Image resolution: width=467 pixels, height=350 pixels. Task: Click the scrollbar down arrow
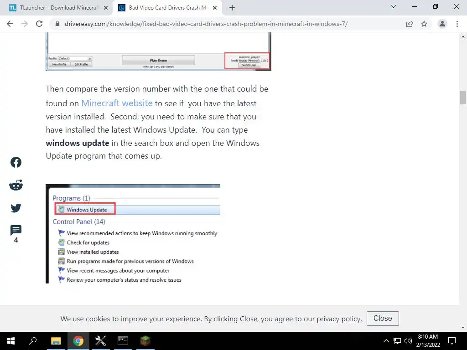[x=463, y=328]
